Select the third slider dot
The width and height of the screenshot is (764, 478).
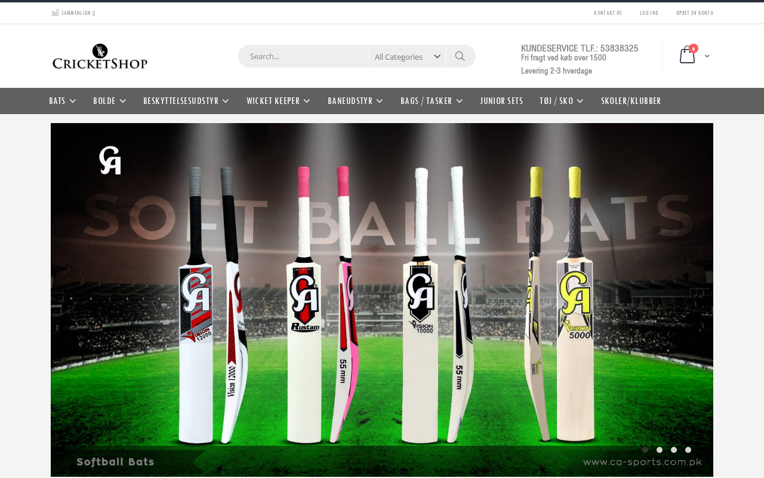click(x=674, y=450)
